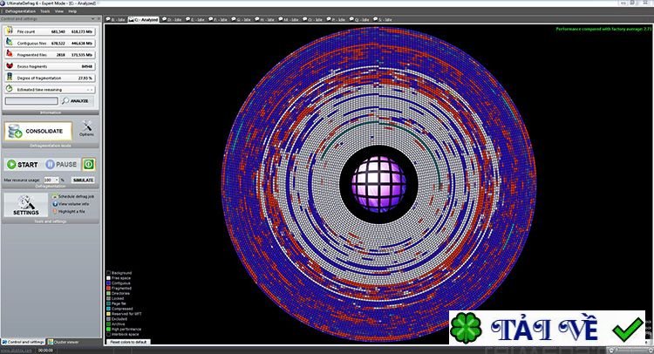Screen dimensions: 654x354
Task: Click the Contiguous files icon
Action: click(10, 42)
